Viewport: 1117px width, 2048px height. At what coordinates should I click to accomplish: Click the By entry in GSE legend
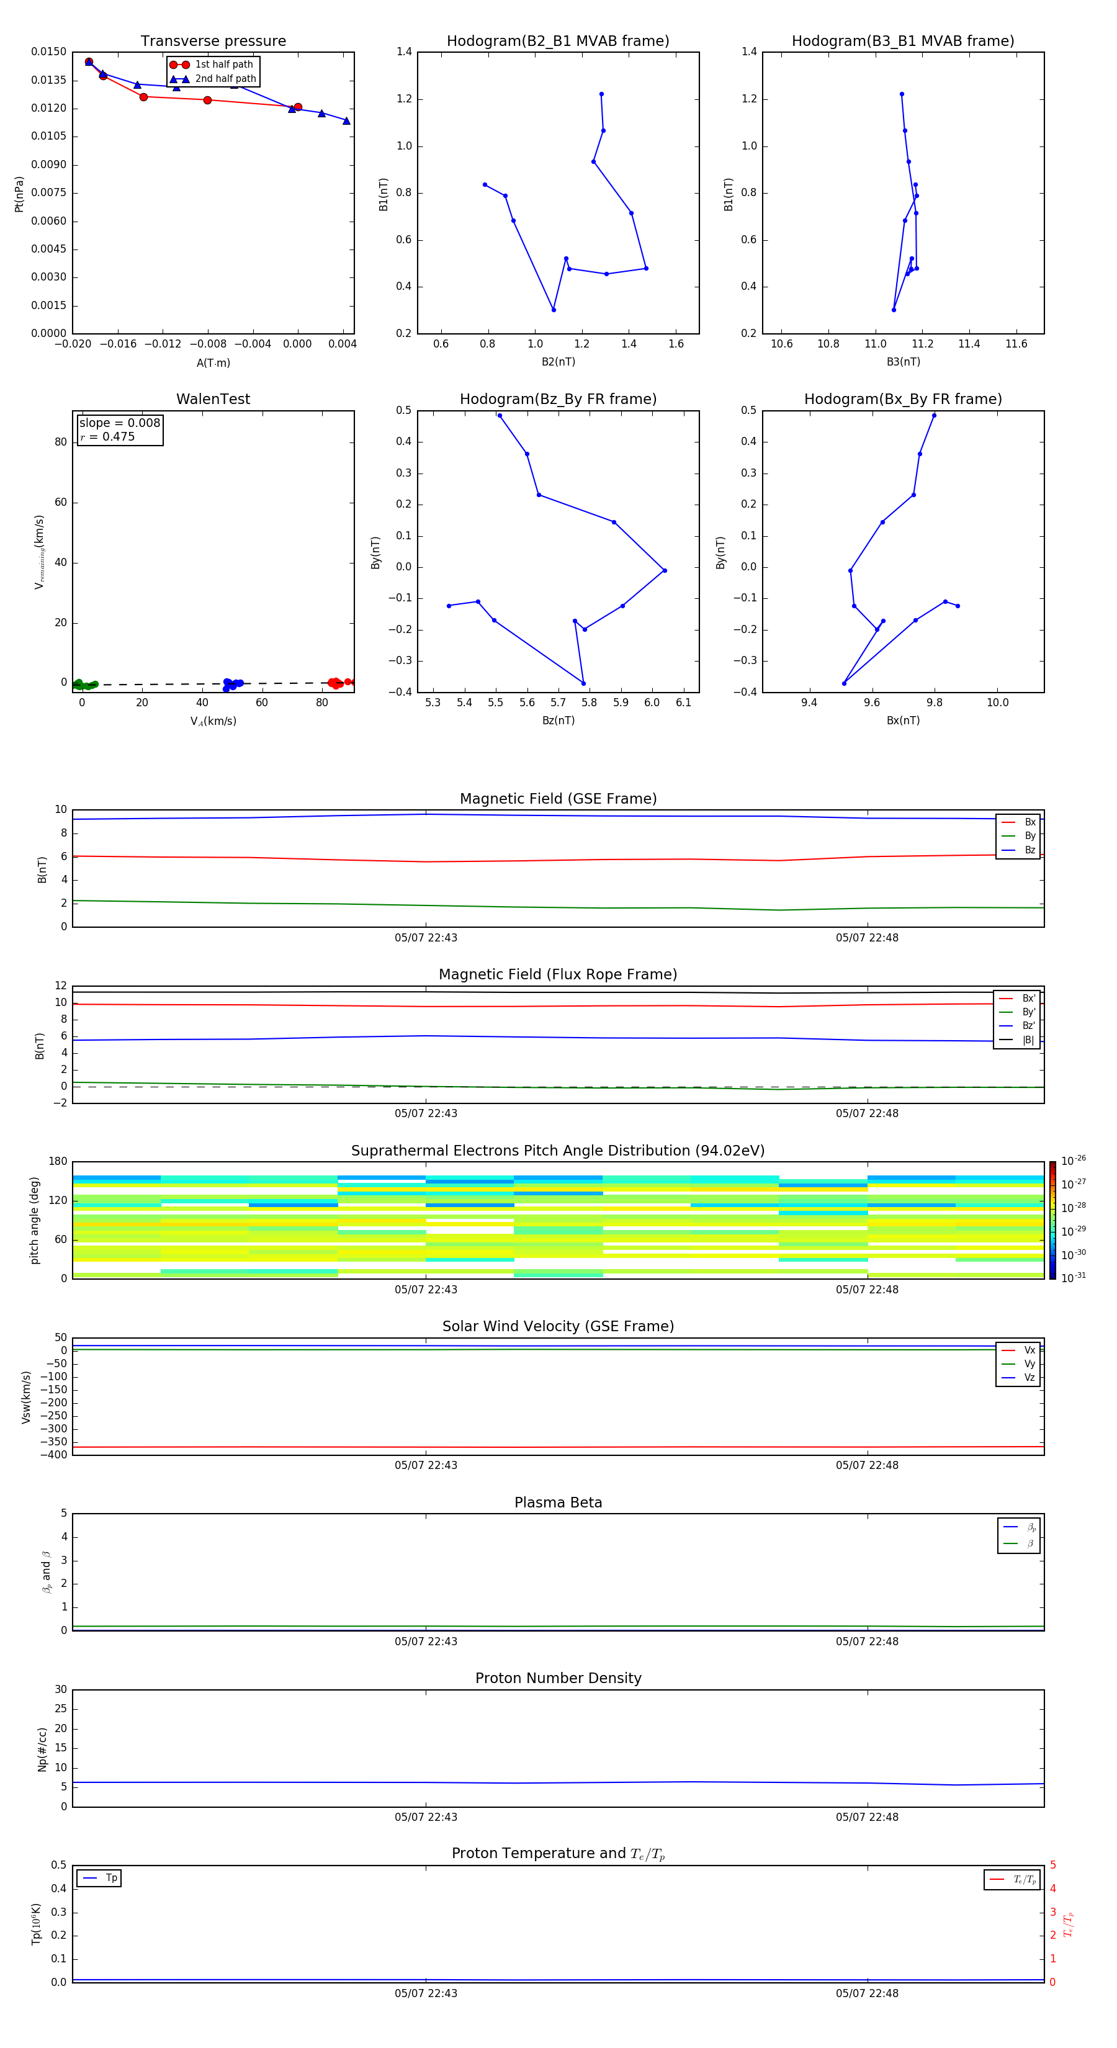click(x=1018, y=835)
